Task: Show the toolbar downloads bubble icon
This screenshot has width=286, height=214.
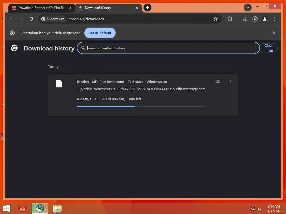Action: [x=255, y=19]
